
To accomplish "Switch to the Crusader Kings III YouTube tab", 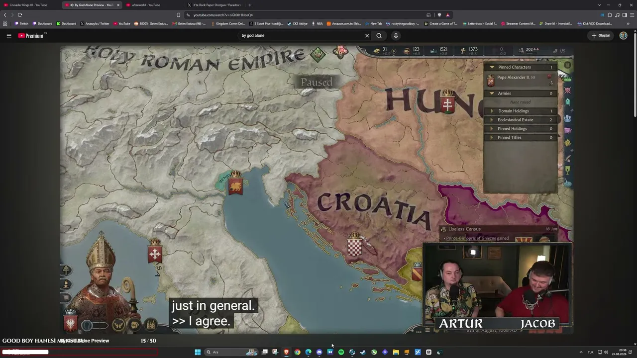I will 29,5.
